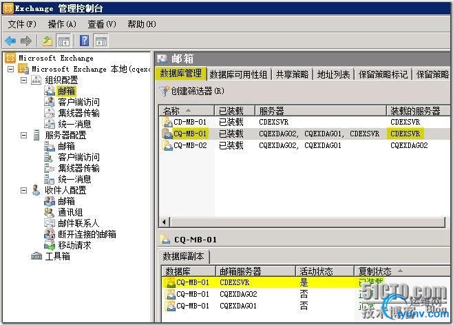The image size is (453, 325).
Task: Sort by the 名称 column header
Action: pos(187,111)
